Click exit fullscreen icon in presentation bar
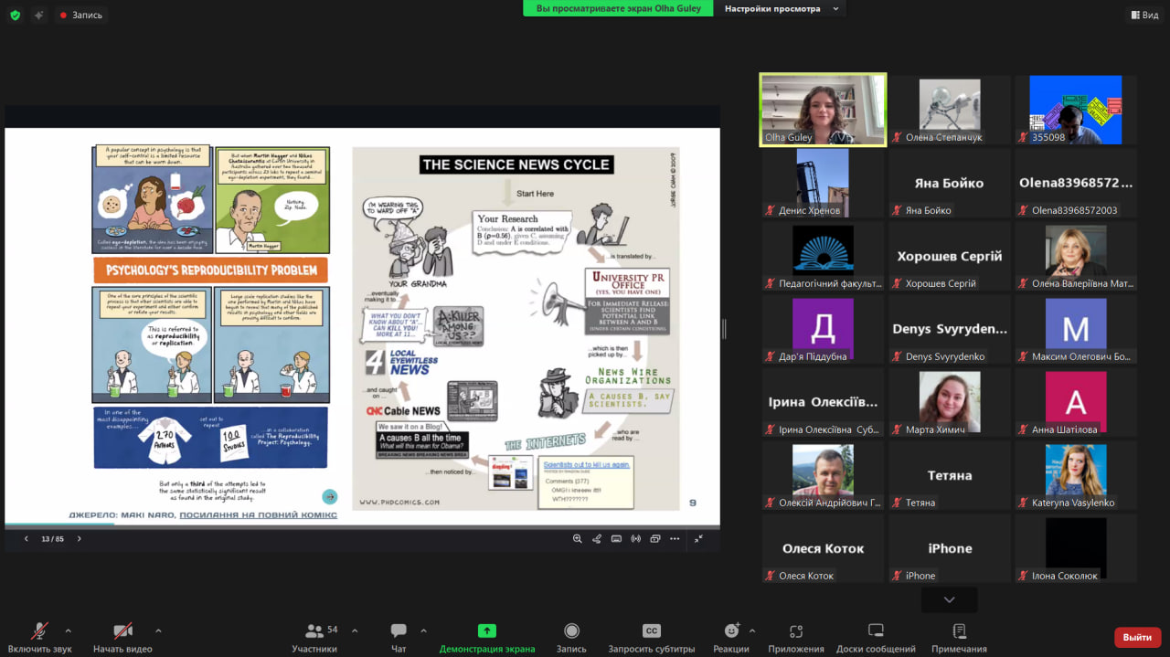1170x657 pixels. (x=698, y=539)
